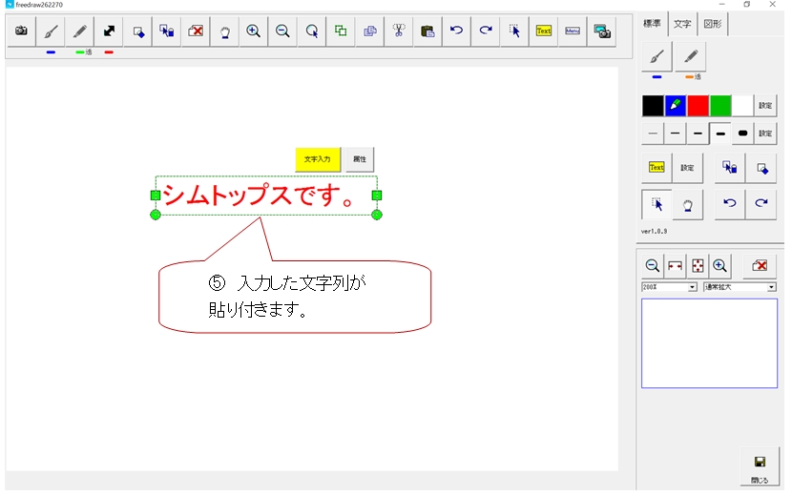The image size is (792, 495).
Task: Click the fit-to-window icon with four arrows
Action: pos(698,266)
